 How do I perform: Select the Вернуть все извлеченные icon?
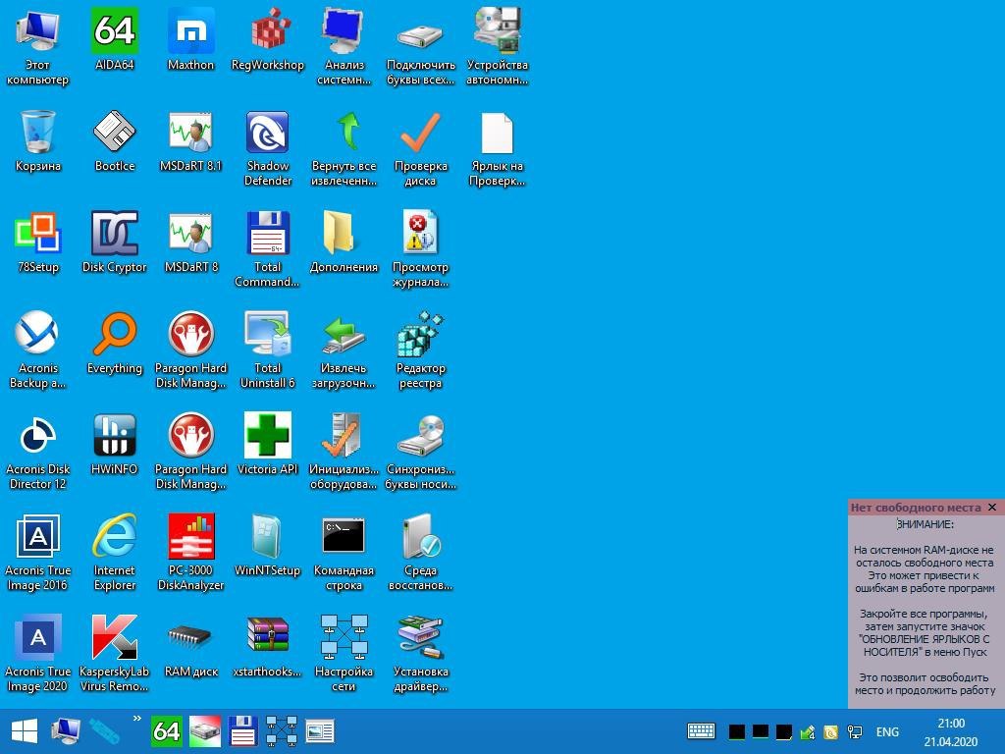tap(344, 148)
